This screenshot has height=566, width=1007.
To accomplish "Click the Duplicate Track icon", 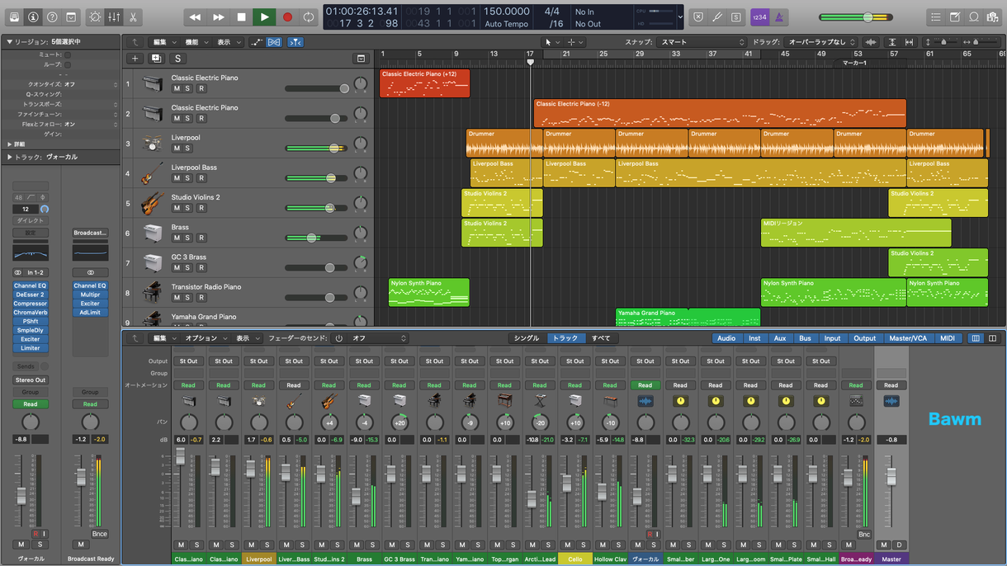I will click(x=156, y=59).
